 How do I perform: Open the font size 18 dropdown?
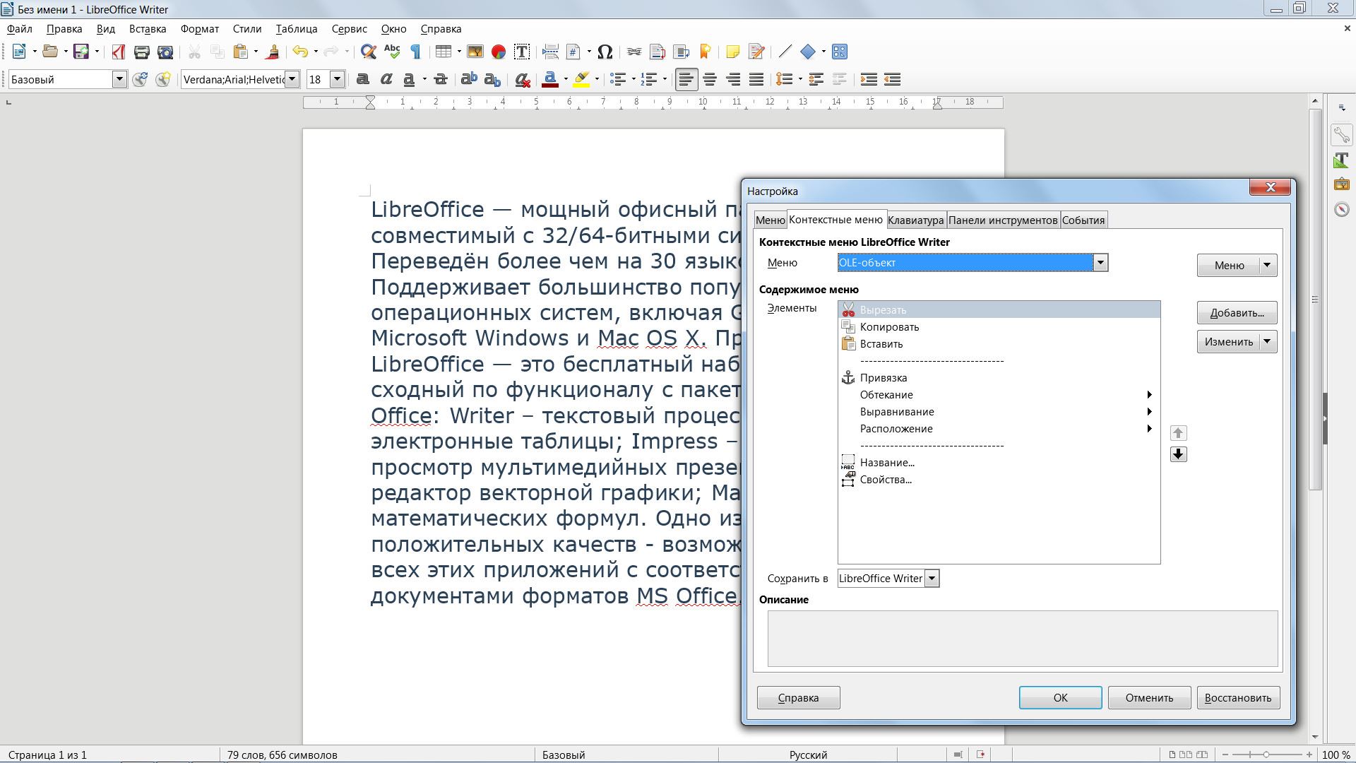[x=338, y=79]
